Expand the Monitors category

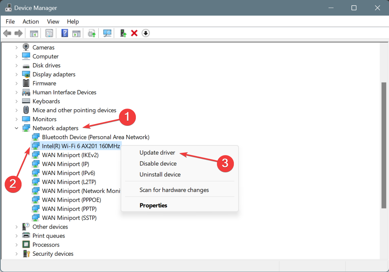pyautogui.click(x=16, y=119)
